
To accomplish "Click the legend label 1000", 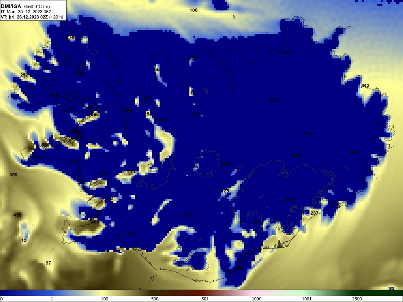I will [x=256, y=299].
